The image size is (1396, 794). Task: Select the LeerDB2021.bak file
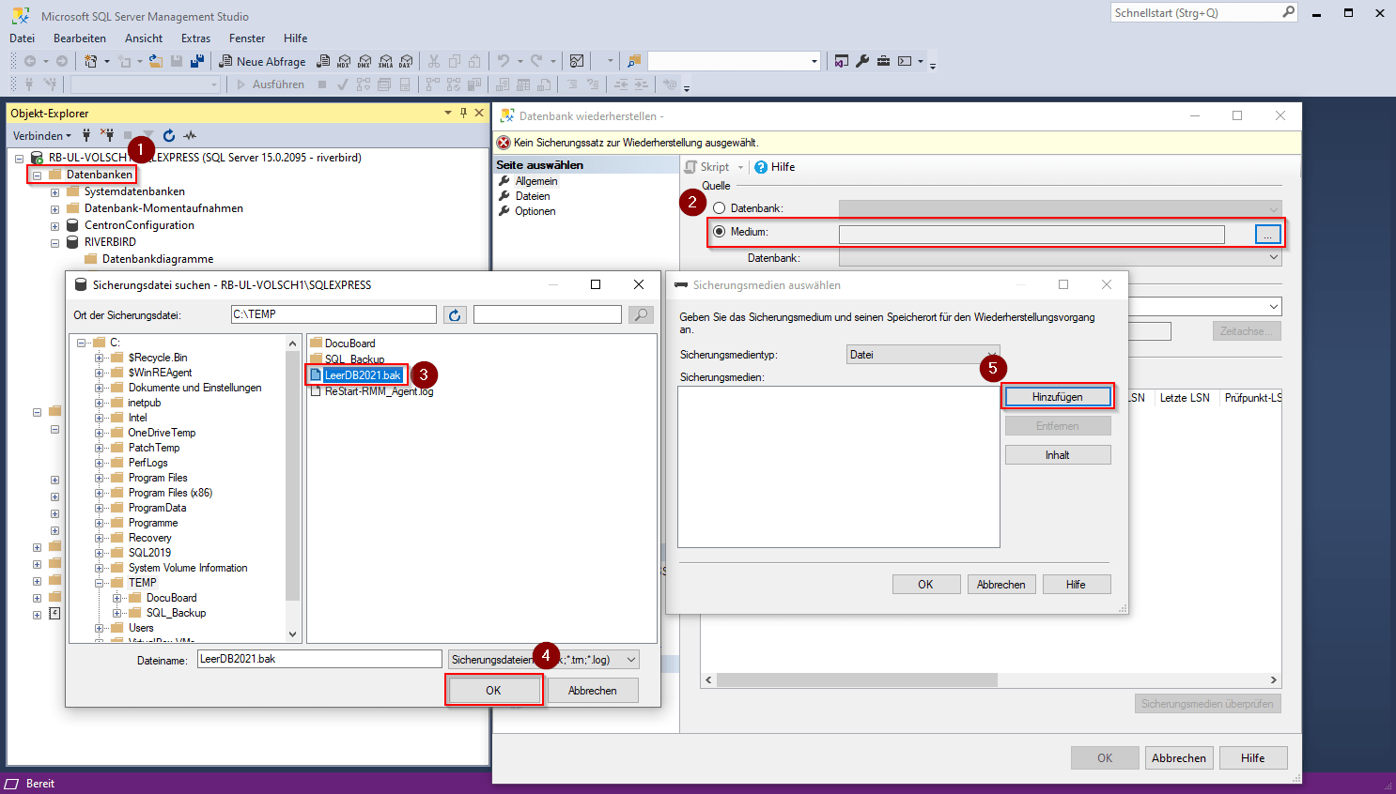[362, 375]
